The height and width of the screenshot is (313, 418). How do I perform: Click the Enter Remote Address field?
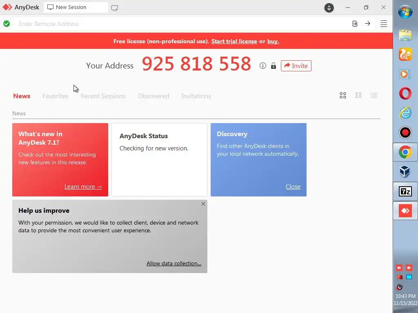[x=181, y=24]
